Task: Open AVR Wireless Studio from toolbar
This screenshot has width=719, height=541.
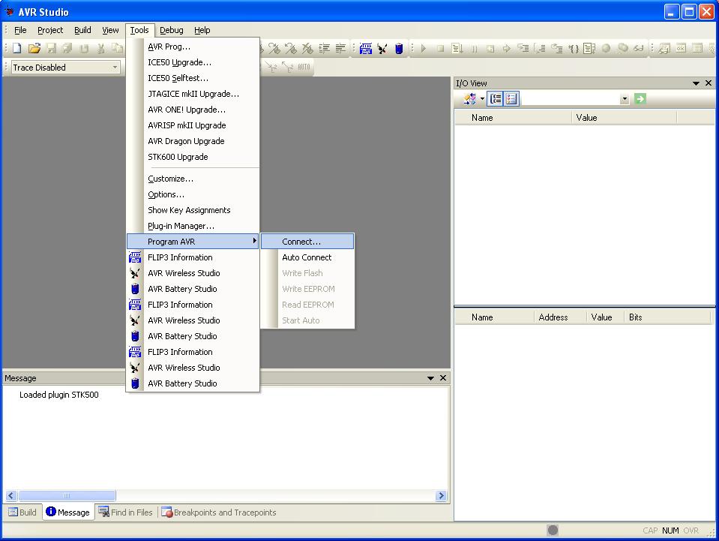Action: (x=382, y=49)
